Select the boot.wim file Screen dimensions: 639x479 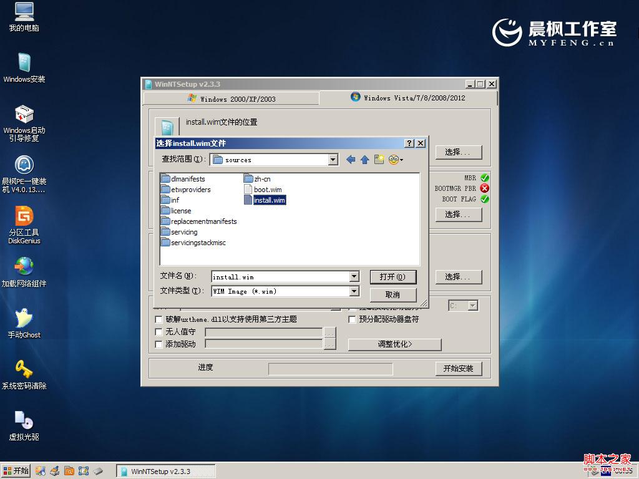[x=267, y=190]
